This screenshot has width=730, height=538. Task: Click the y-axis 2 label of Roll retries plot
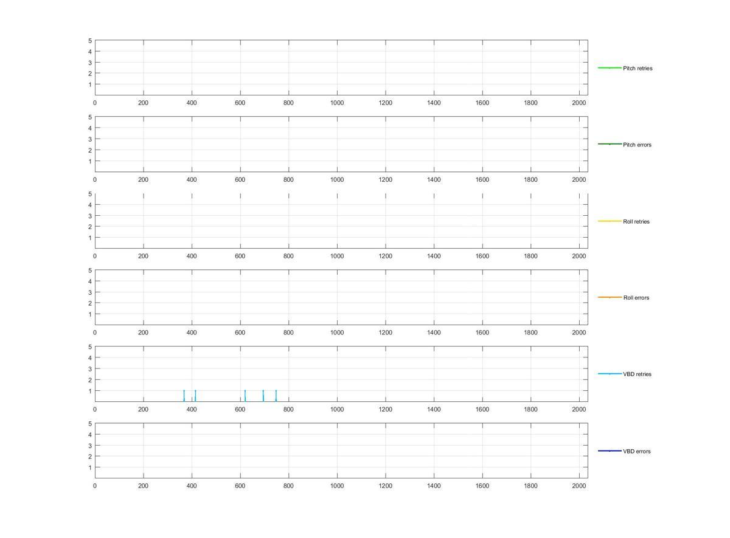pyautogui.click(x=90, y=227)
